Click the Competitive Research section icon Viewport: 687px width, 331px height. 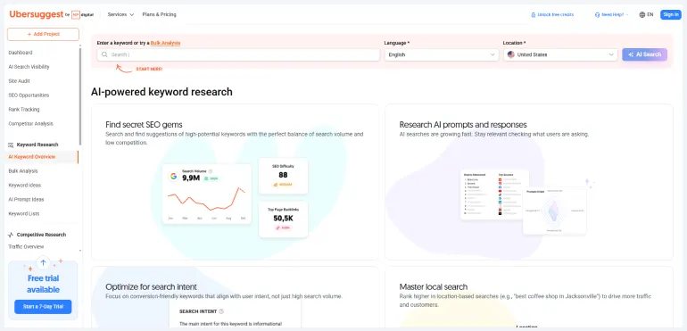[x=11, y=235]
